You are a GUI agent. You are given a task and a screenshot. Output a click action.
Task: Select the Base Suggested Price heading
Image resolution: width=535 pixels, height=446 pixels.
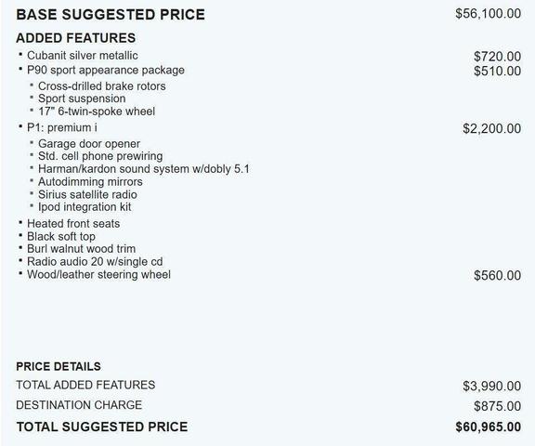point(111,15)
